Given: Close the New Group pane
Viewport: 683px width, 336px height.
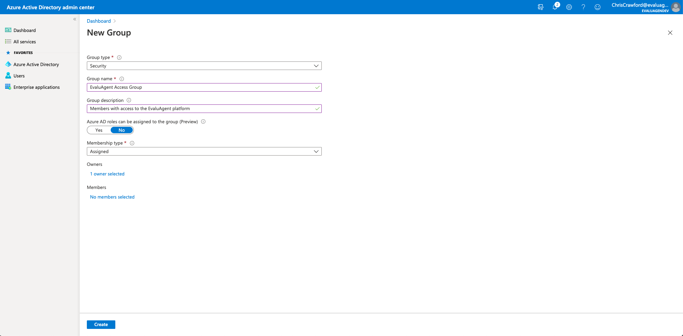Looking at the screenshot, I should (x=670, y=33).
